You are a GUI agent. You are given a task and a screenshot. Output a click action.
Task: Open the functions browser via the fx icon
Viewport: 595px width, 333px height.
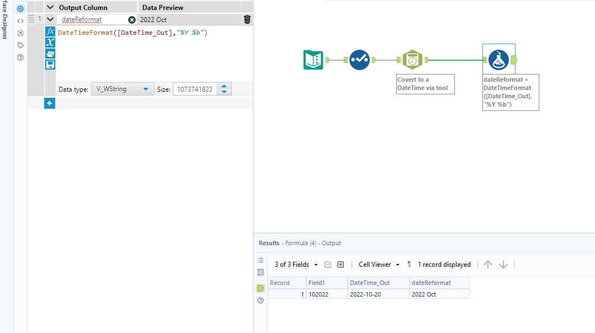pos(50,31)
